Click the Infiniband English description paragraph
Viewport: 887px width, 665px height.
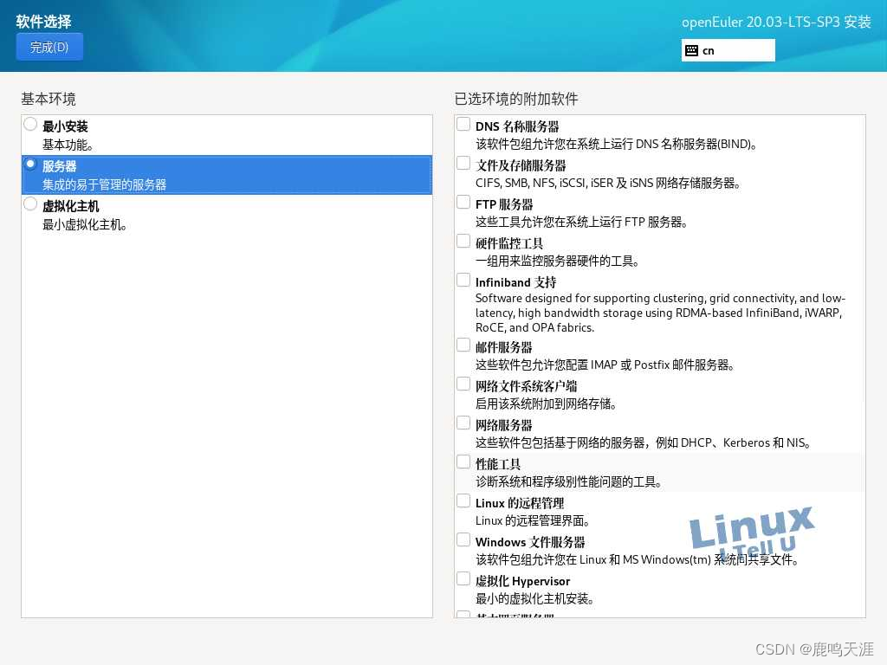660,313
